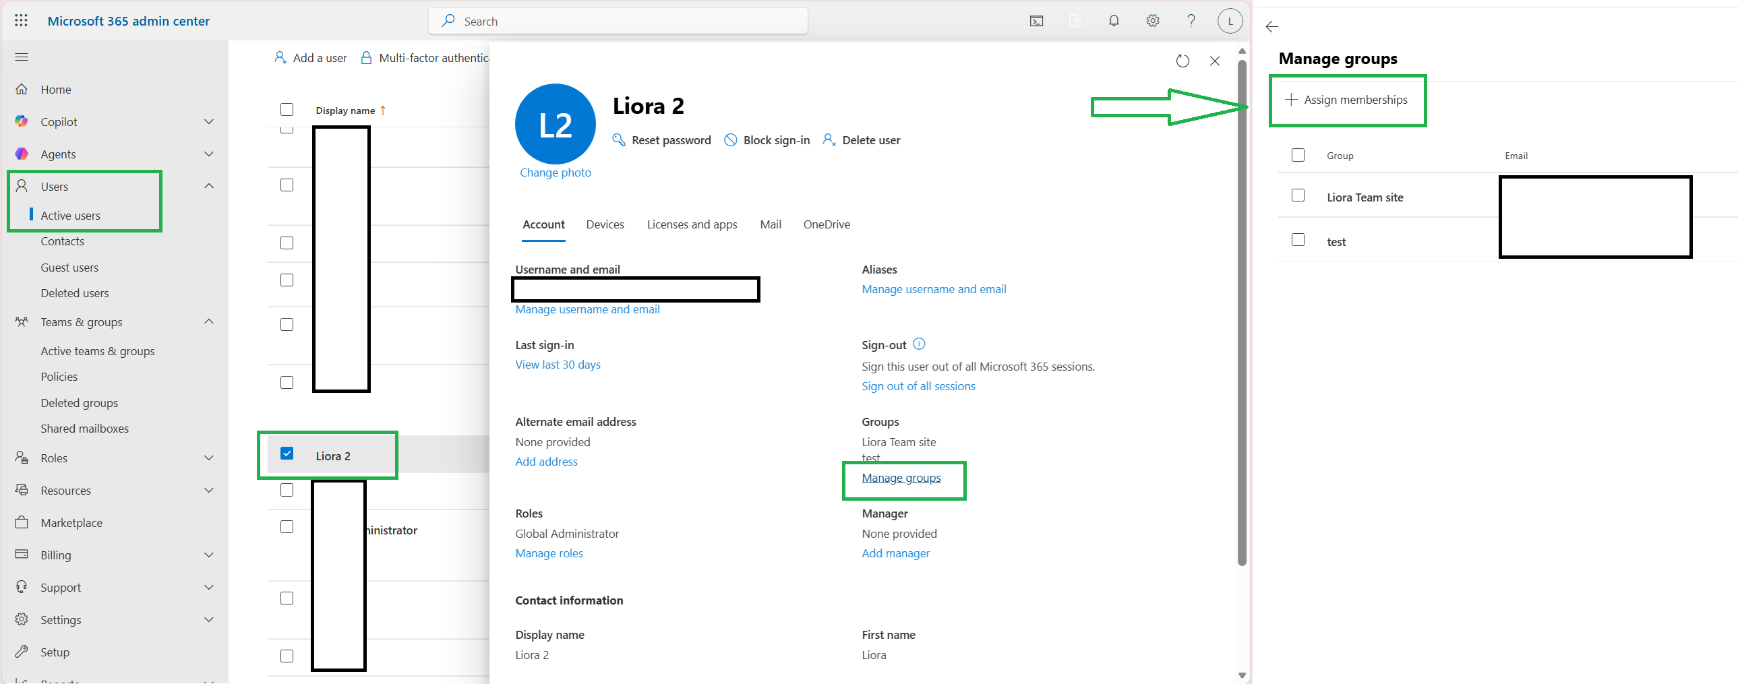1738x684 pixels.
Task: Switch to the Account tab
Action: (544, 224)
